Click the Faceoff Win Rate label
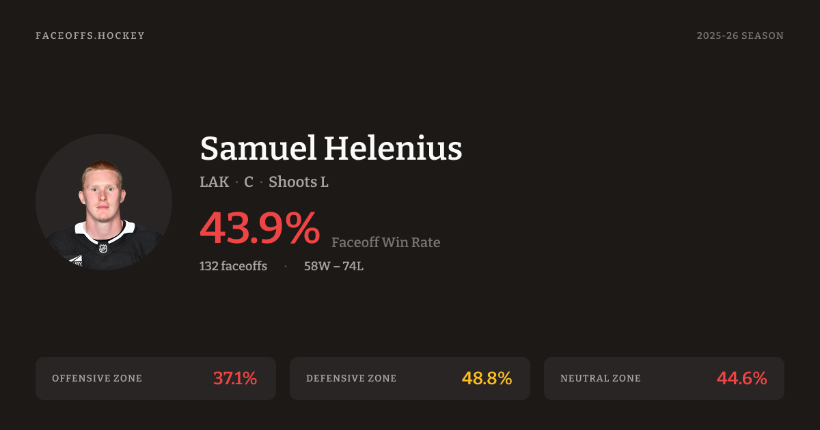The image size is (820, 430). click(x=385, y=242)
